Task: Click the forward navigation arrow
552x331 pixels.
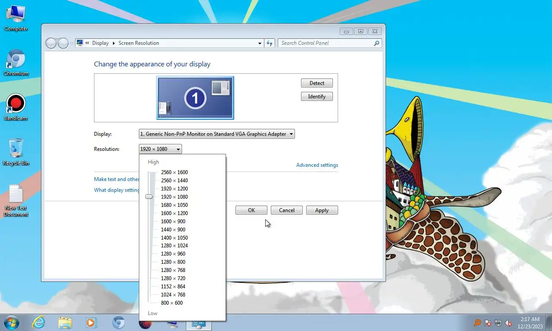Action: 63,43
